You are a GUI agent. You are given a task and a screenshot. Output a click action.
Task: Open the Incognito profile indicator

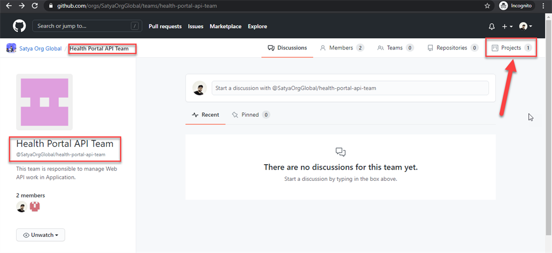pyautogui.click(x=517, y=5)
